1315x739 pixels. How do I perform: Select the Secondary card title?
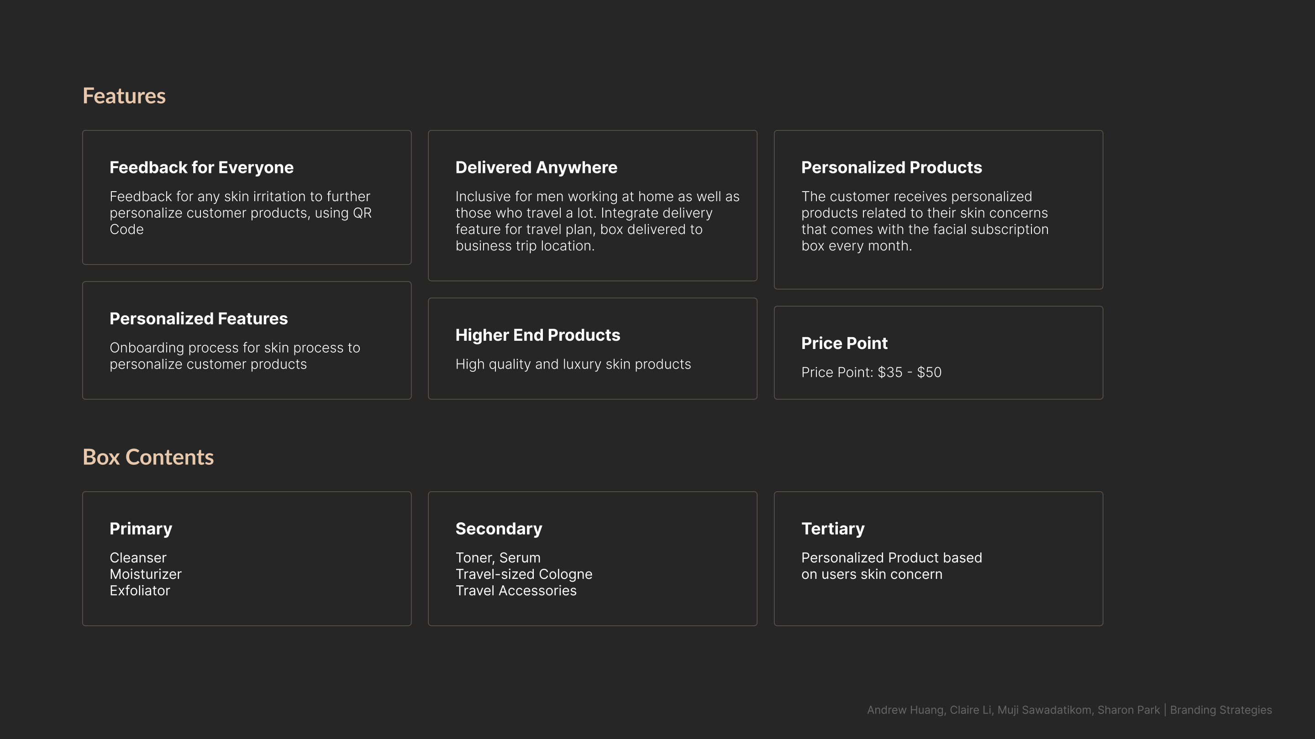click(x=499, y=529)
